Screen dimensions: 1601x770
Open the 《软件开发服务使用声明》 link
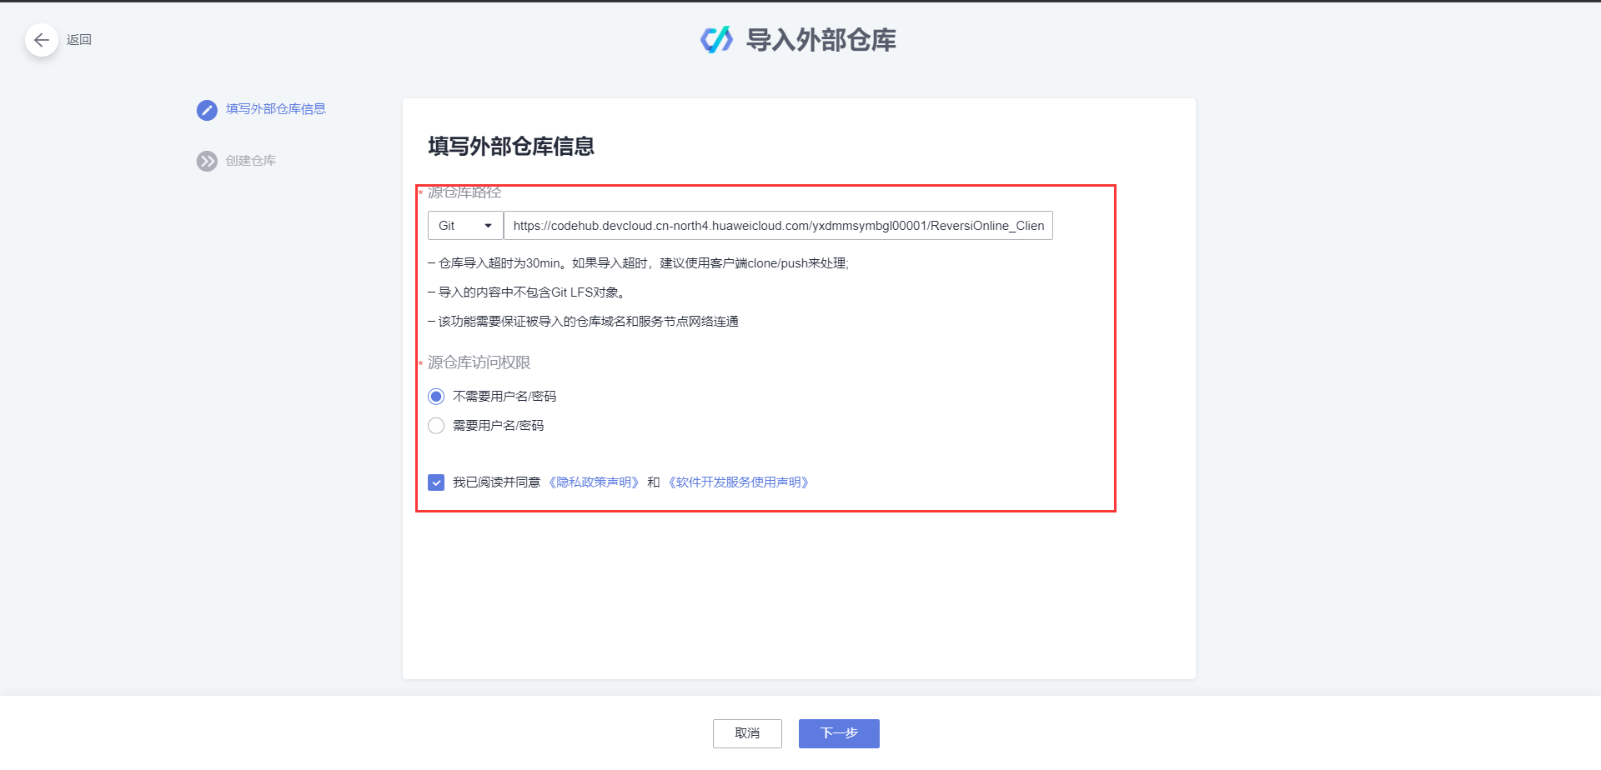(x=738, y=482)
